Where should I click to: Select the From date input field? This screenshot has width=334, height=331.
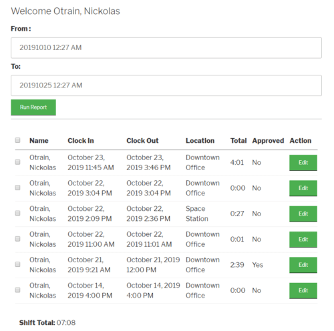166,48
